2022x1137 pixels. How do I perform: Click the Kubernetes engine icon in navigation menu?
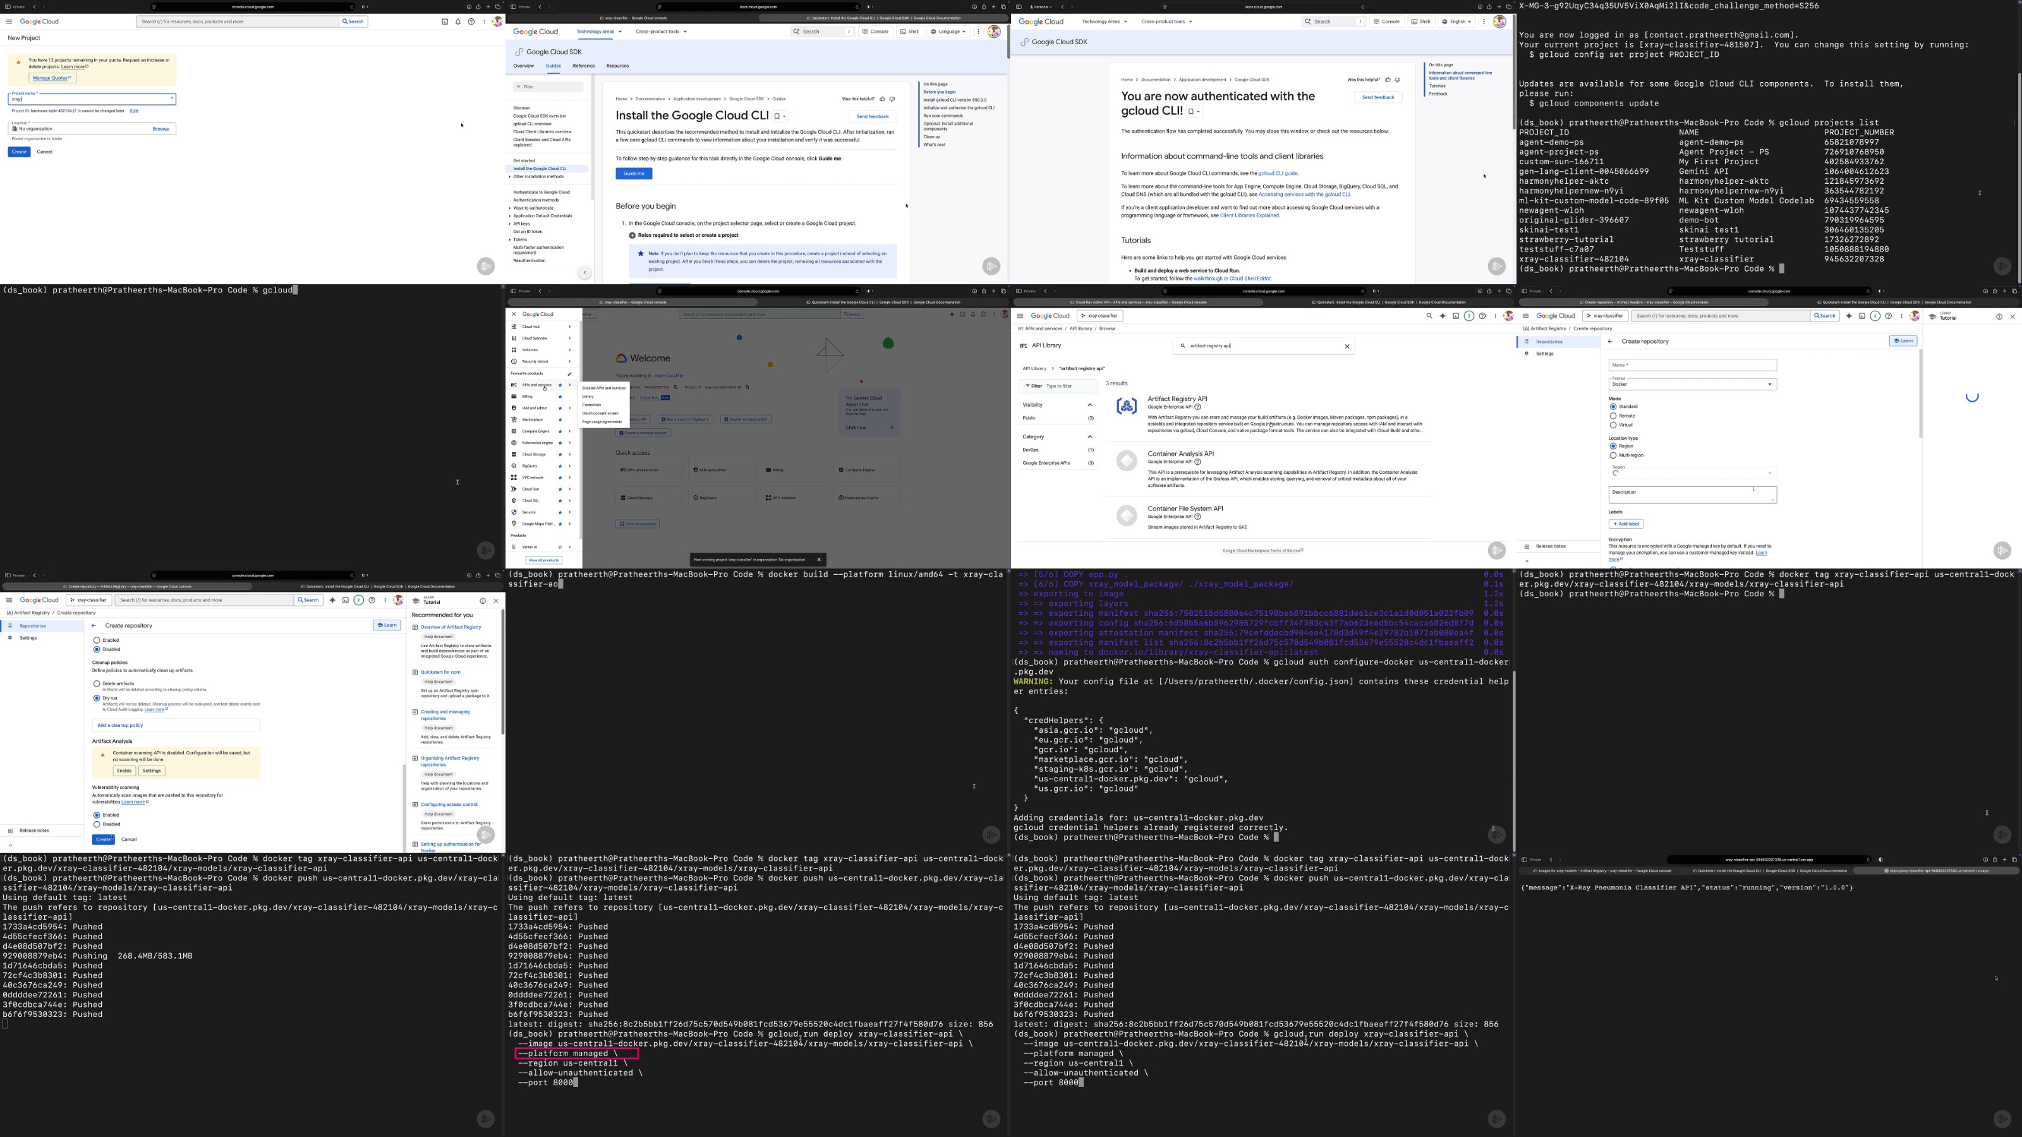coord(514,443)
